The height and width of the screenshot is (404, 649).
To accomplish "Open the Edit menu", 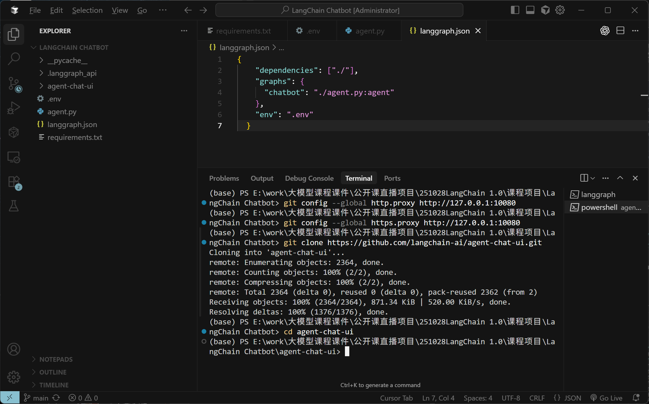I will pyautogui.click(x=56, y=10).
